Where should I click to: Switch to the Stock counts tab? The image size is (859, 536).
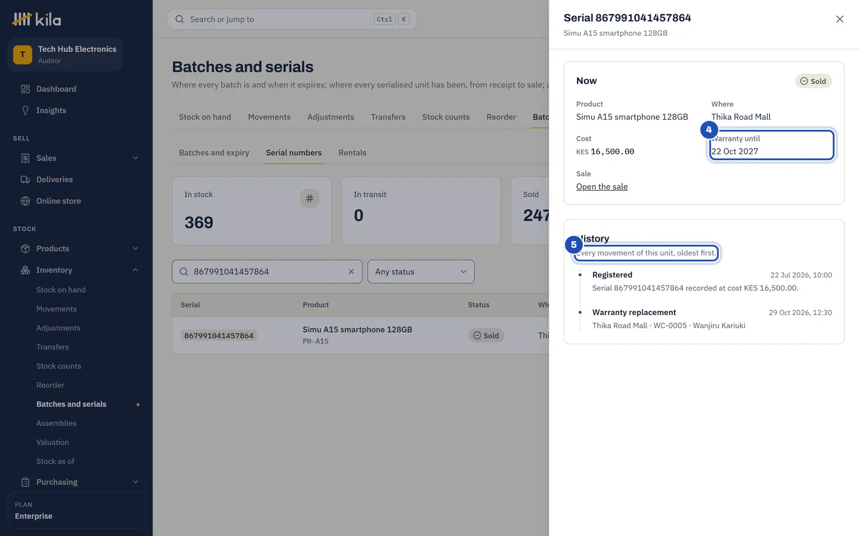coord(446,117)
